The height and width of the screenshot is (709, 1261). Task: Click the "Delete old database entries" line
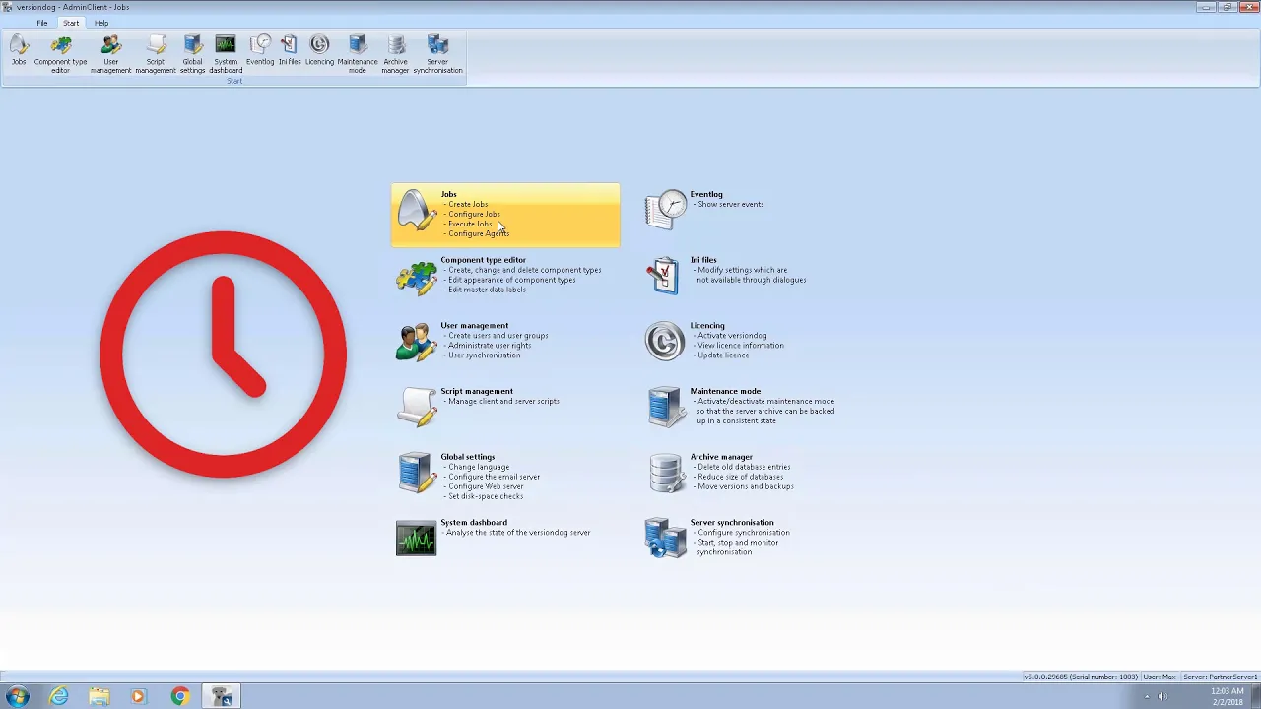[741, 467]
